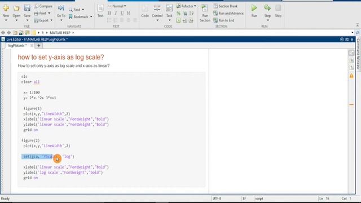
Task: Click the warning triangle indicator
Action: [351, 76]
